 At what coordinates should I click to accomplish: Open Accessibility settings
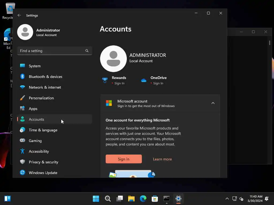coord(55,151)
